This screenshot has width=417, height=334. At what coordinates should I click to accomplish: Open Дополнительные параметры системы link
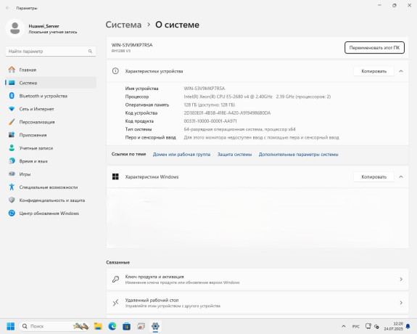298,154
